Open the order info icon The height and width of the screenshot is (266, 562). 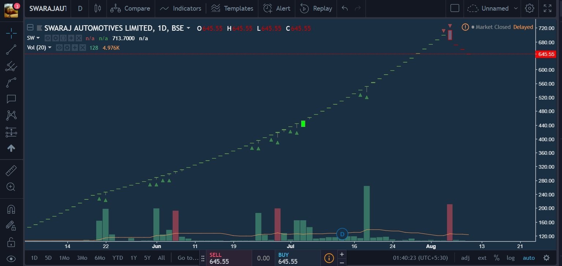329,258
